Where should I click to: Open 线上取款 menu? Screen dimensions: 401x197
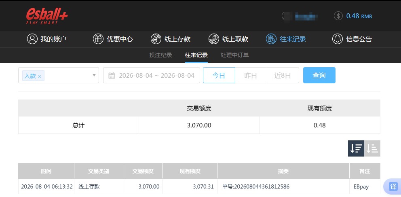[x=228, y=39]
